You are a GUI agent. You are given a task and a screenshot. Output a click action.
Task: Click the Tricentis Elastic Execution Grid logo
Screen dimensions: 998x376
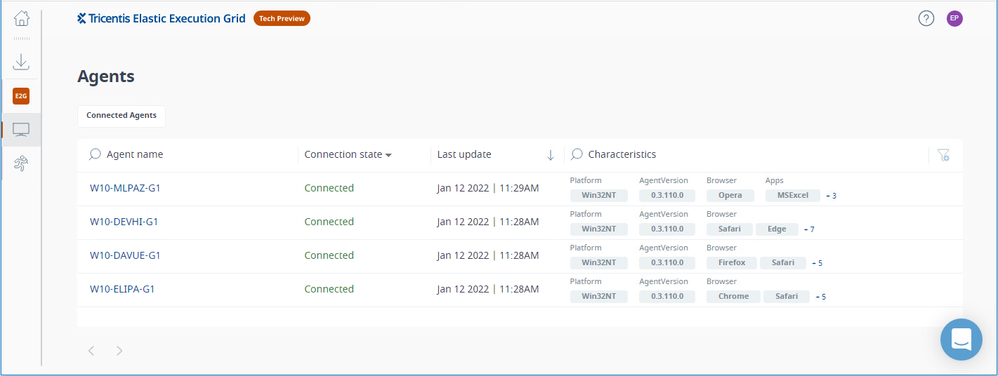click(x=162, y=18)
